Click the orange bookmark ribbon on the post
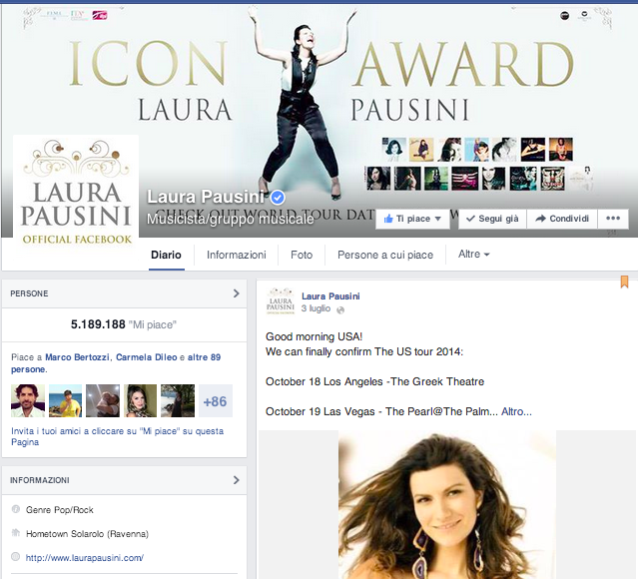The width and height of the screenshot is (638, 579). click(x=624, y=282)
